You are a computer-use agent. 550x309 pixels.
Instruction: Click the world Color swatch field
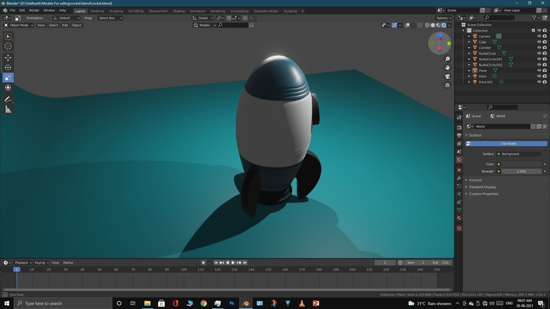coord(521,164)
